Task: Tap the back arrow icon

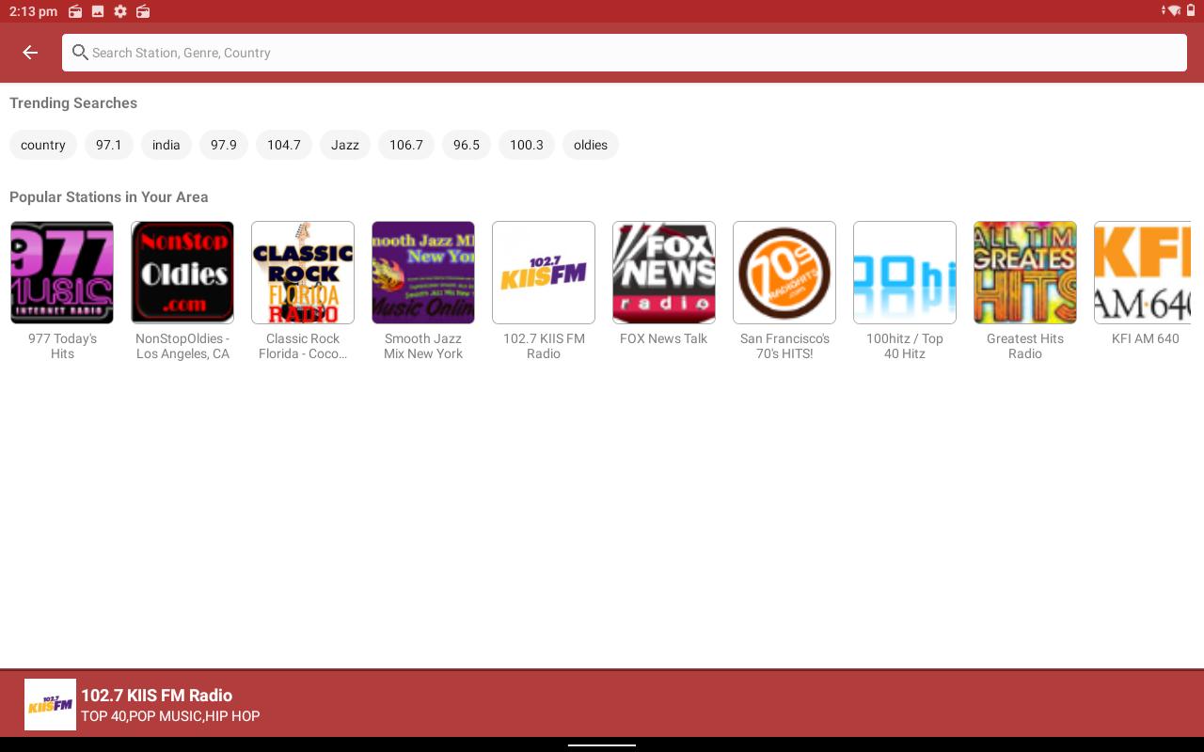Action: (30, 53)
